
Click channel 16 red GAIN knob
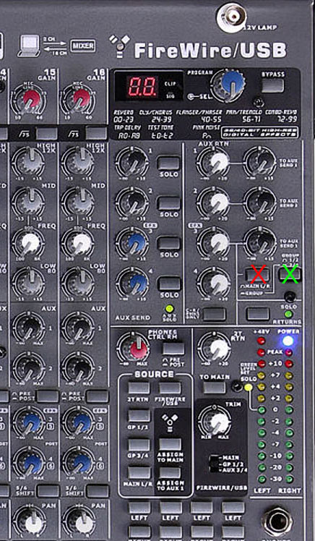coord(80,98)
